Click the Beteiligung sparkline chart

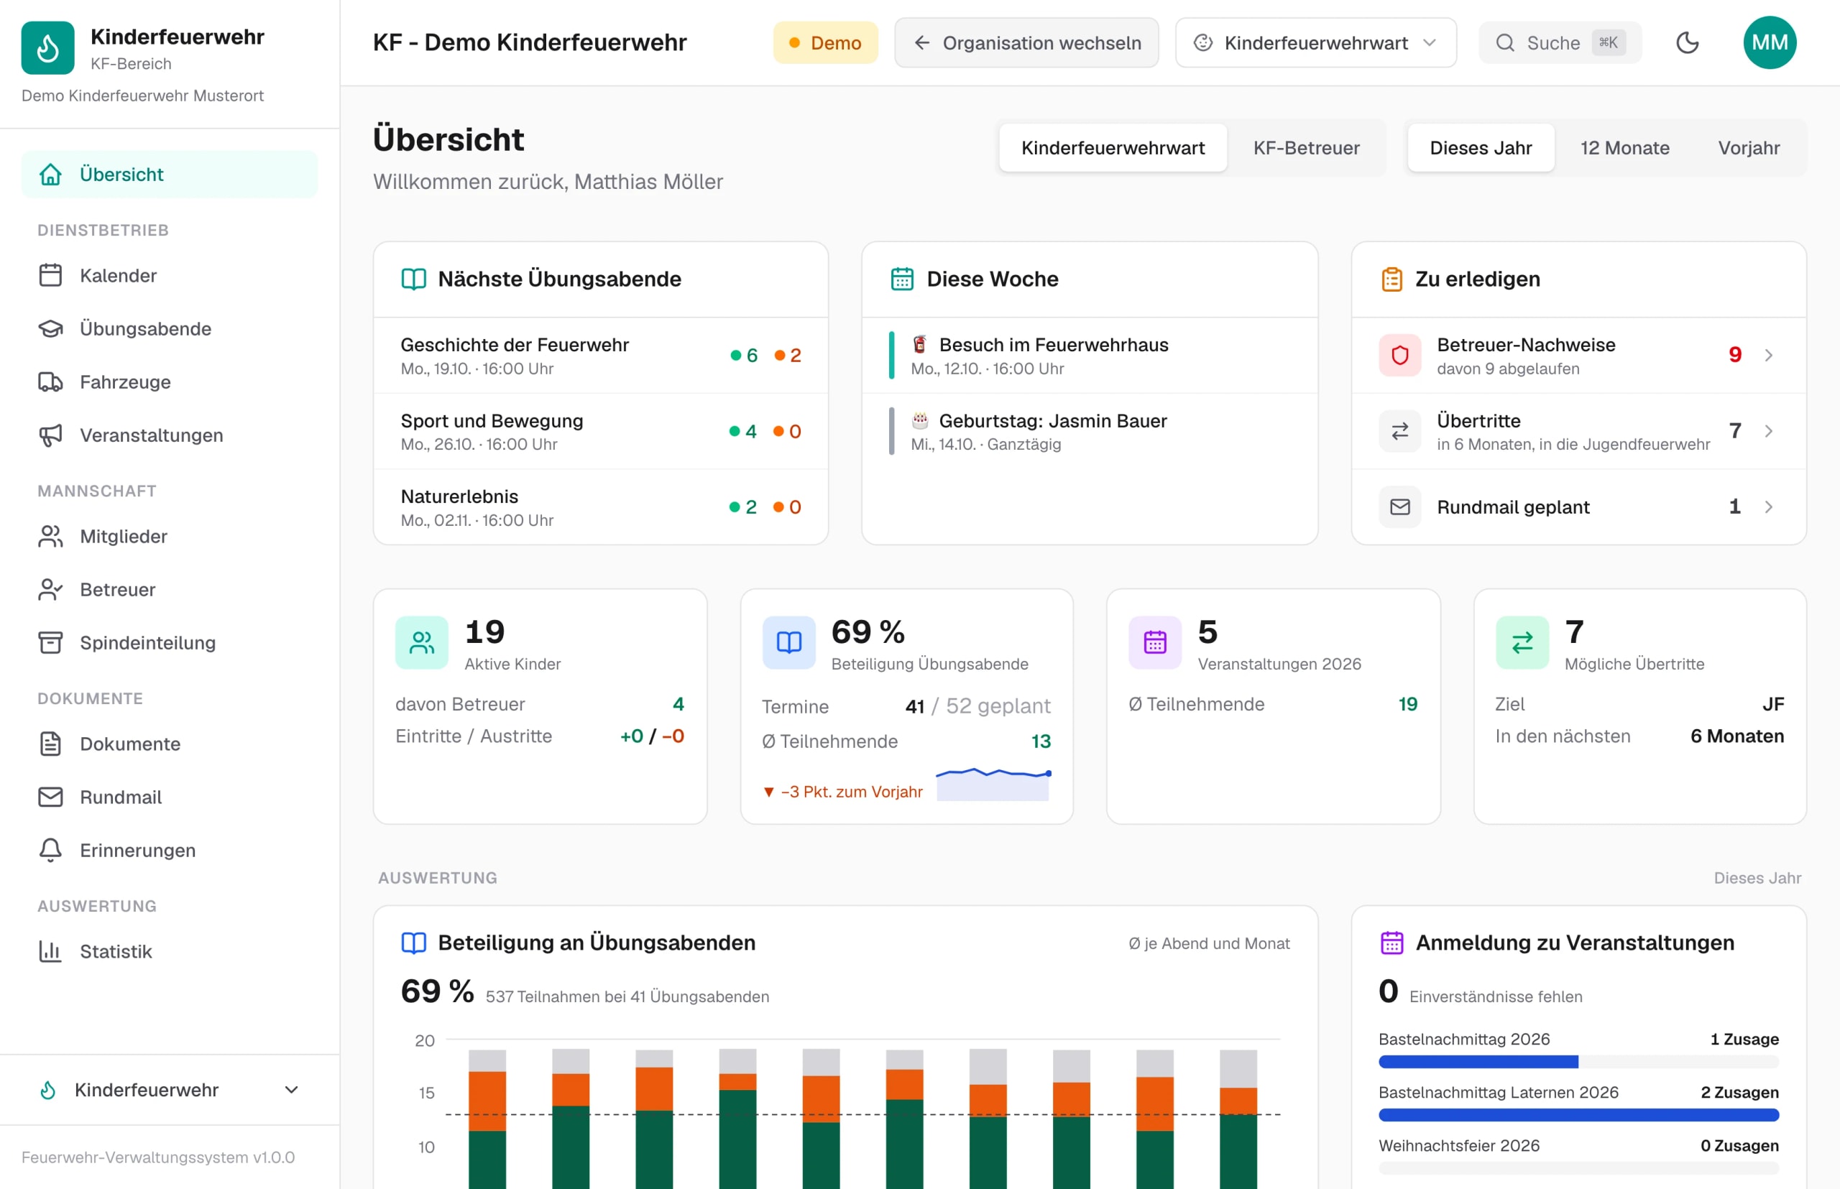click(x=993, y=784)
